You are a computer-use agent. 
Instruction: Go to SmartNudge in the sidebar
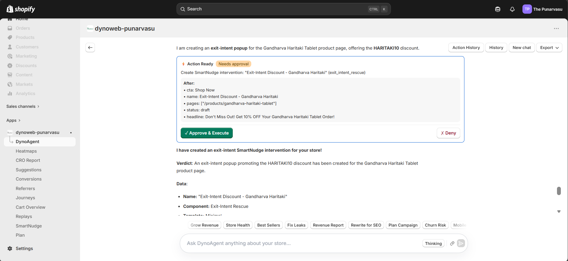[x=29, y=226]
